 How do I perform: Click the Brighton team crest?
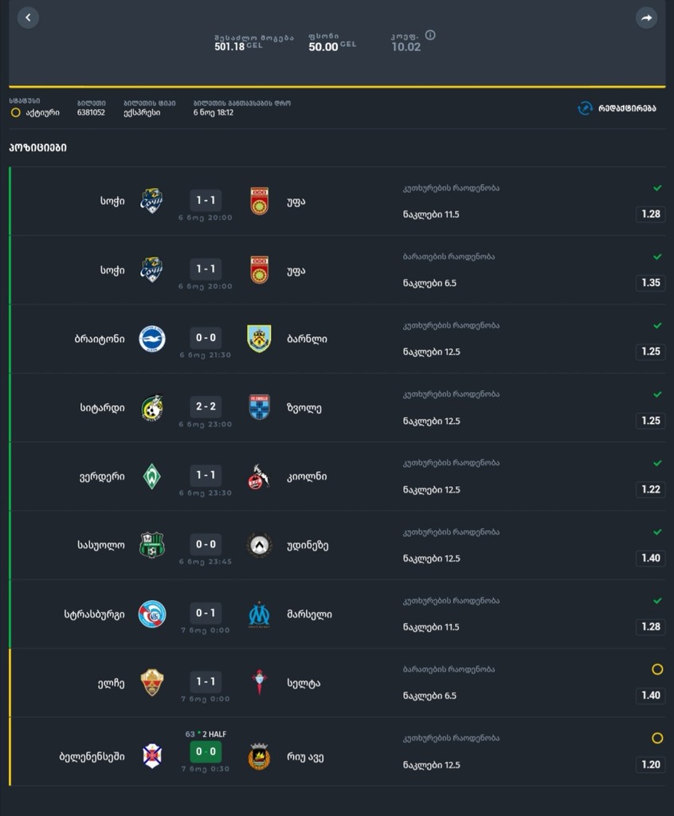click(x=152, y=339)
